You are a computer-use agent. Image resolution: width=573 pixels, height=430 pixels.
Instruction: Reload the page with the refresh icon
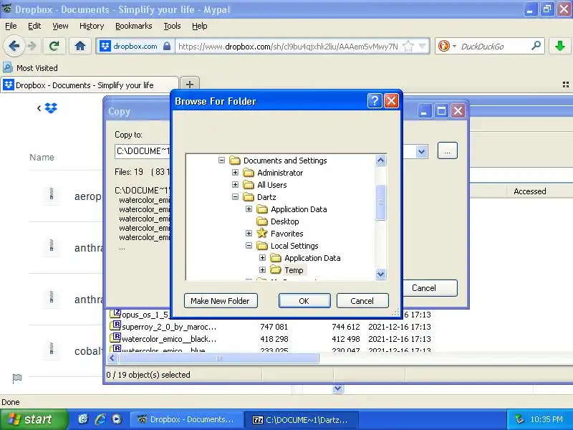54,46
